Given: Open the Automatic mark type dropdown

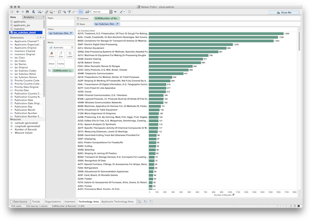Looking at the screenshot, I should [61, 47].
